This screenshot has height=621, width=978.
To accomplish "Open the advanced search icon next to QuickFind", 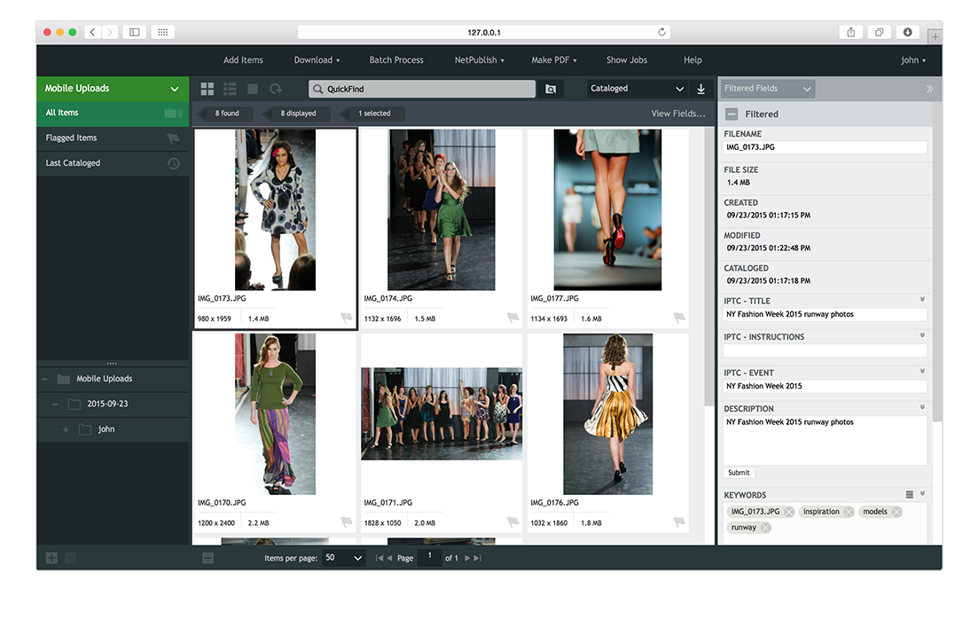I will [551, 90].
